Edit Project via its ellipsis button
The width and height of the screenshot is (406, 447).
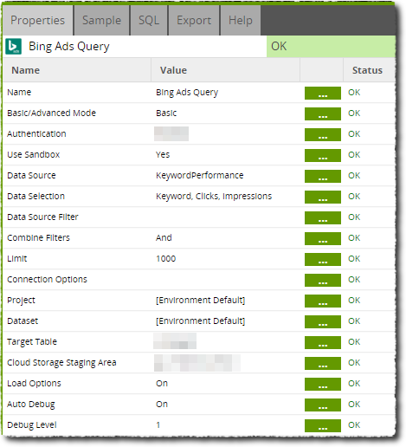[323, 301]
